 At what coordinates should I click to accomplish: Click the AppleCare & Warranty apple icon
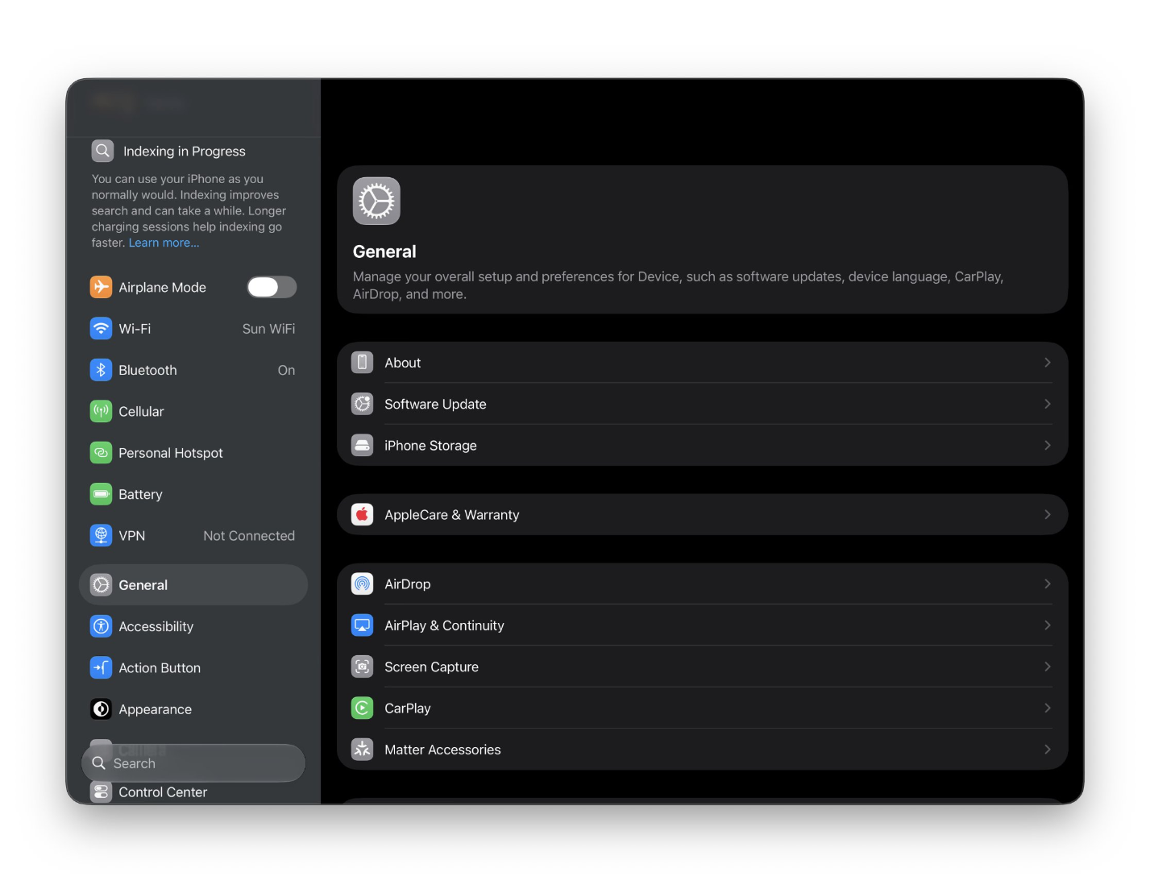click(363, 514)
